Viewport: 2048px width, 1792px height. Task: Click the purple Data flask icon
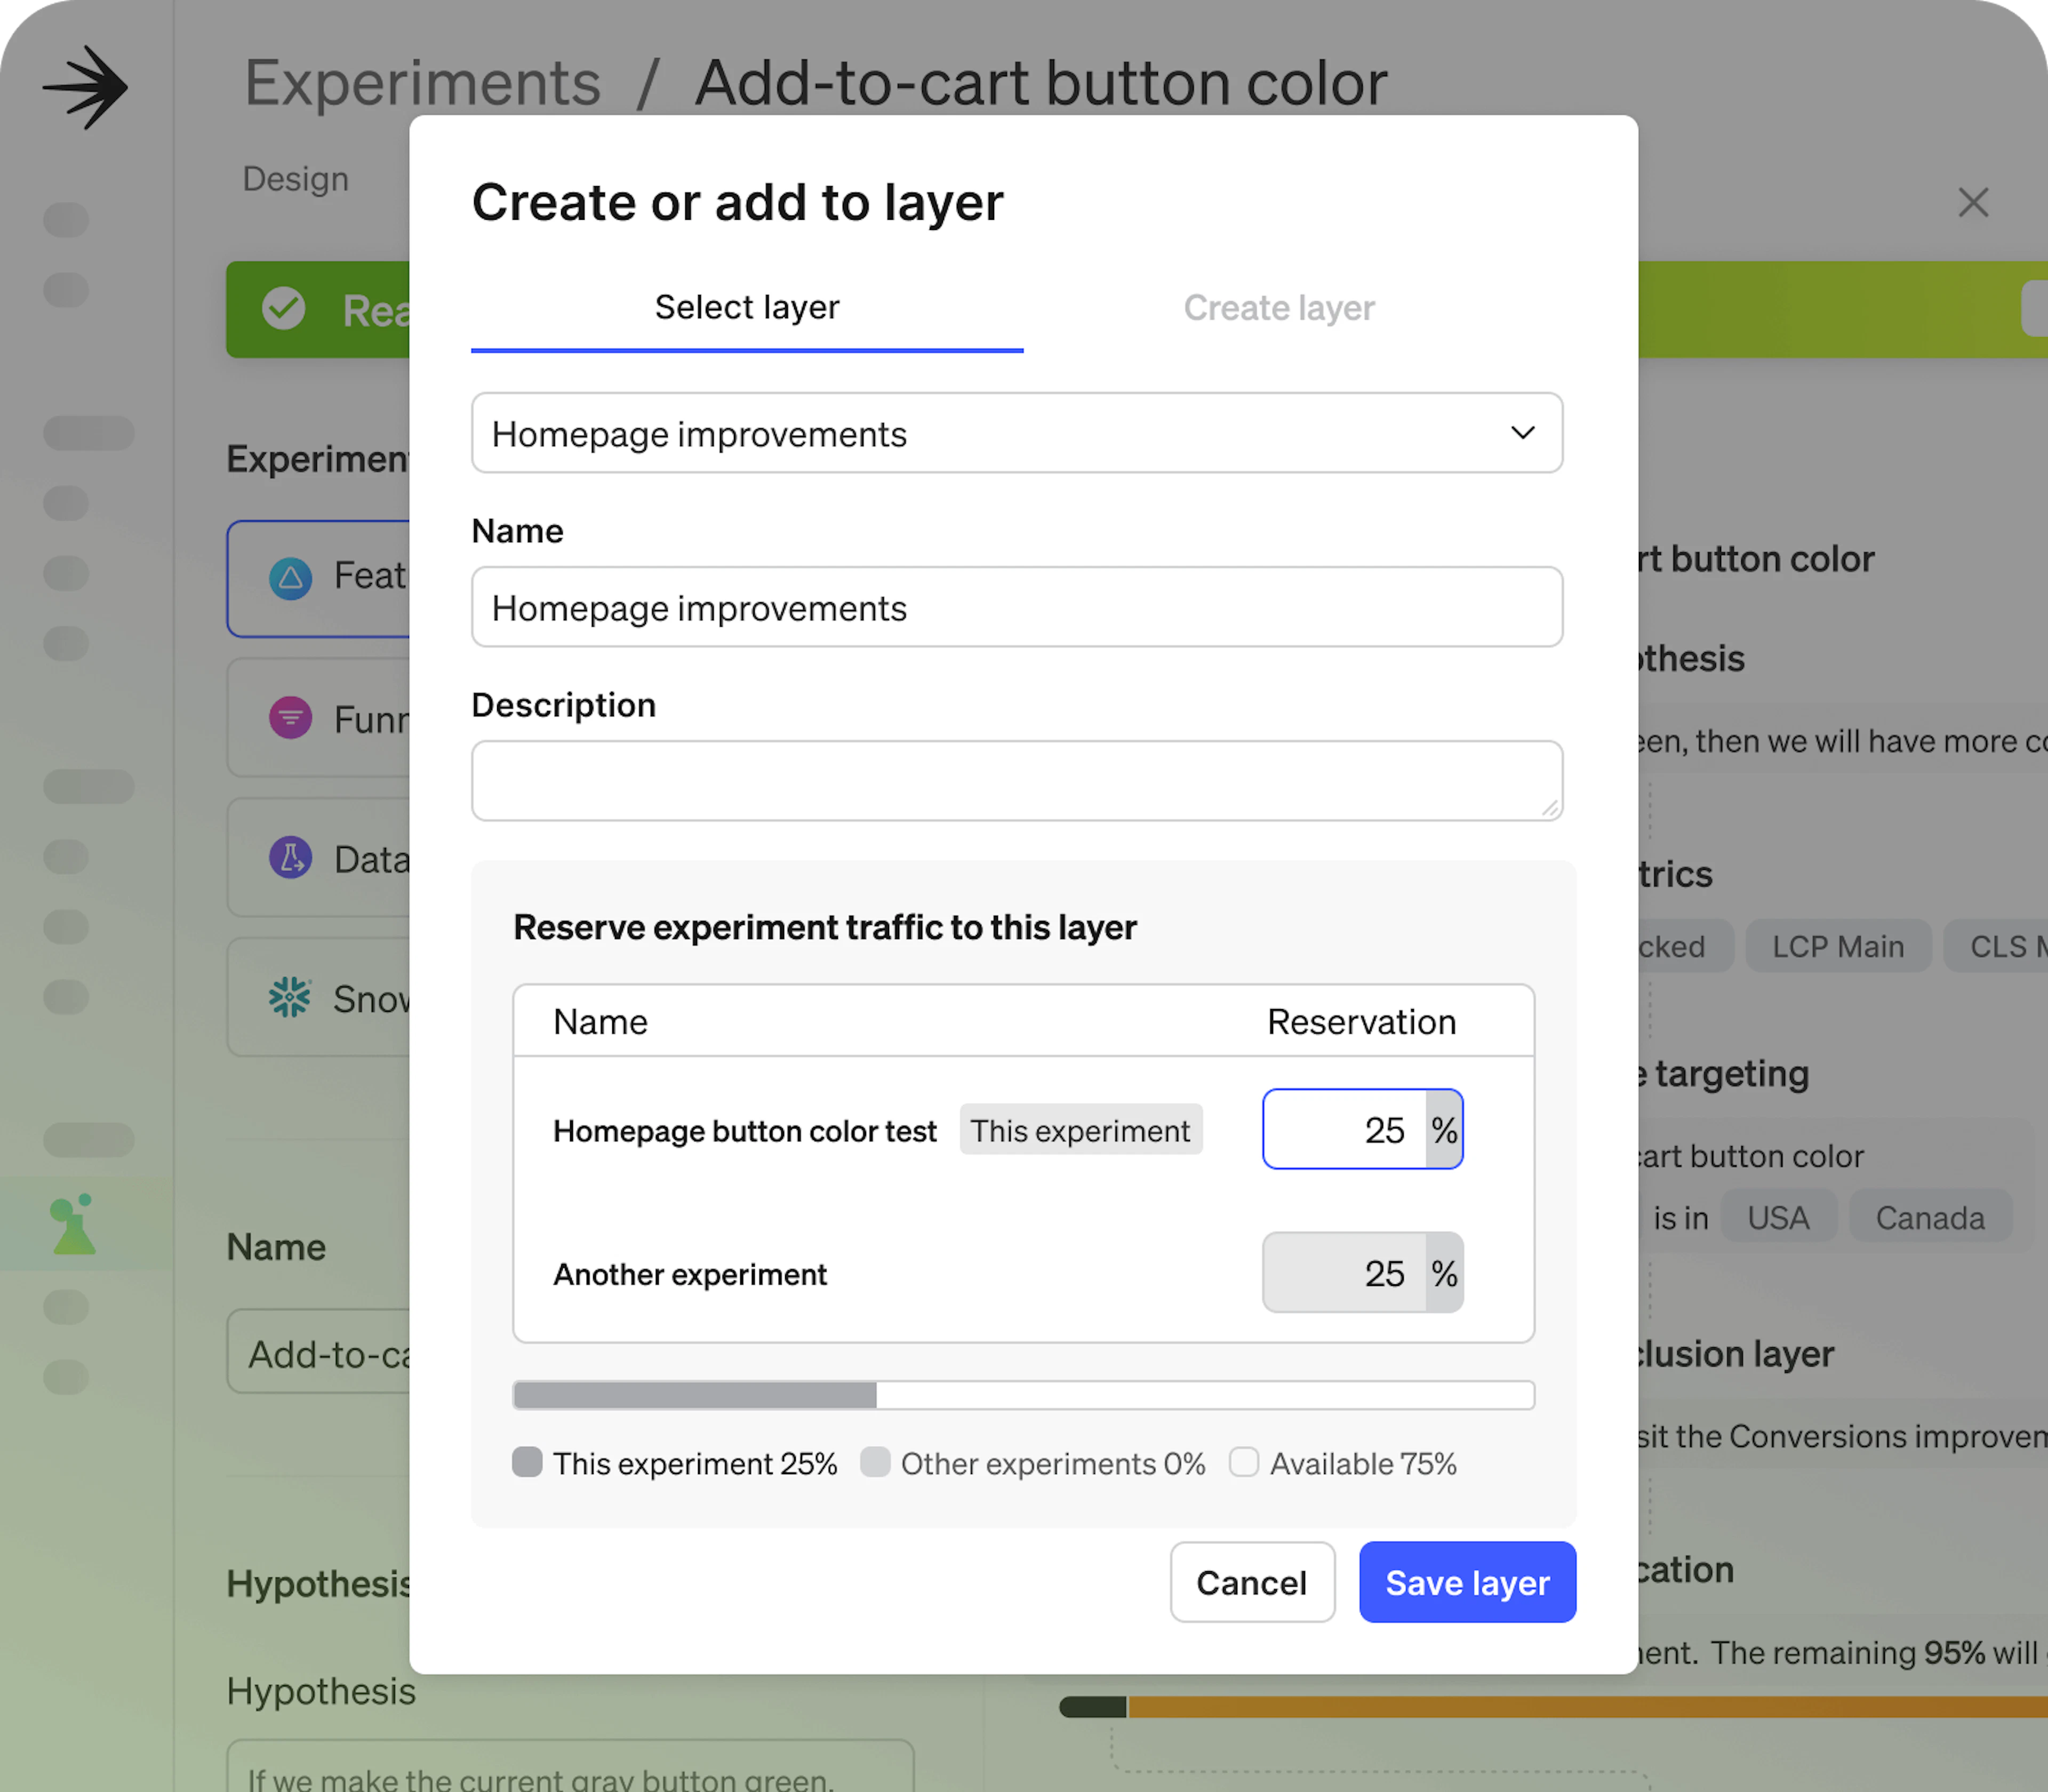pyautogui.click(x=290, y=858)
